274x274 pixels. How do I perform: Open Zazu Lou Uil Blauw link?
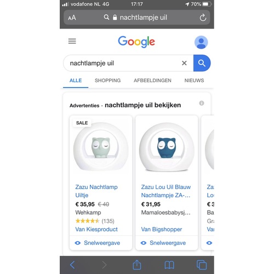[x=166, y=191]
